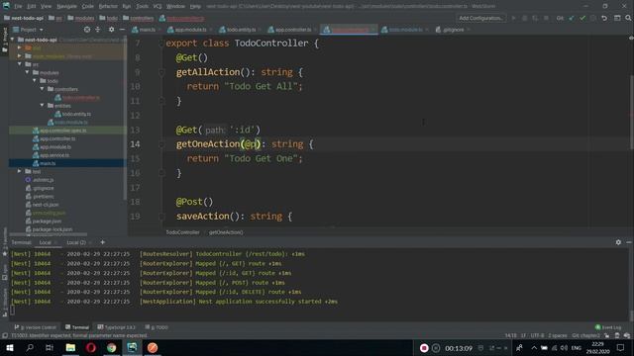Collapse the controllers folder in tree
Screen dimensions: 634x356
coord(42,89)
